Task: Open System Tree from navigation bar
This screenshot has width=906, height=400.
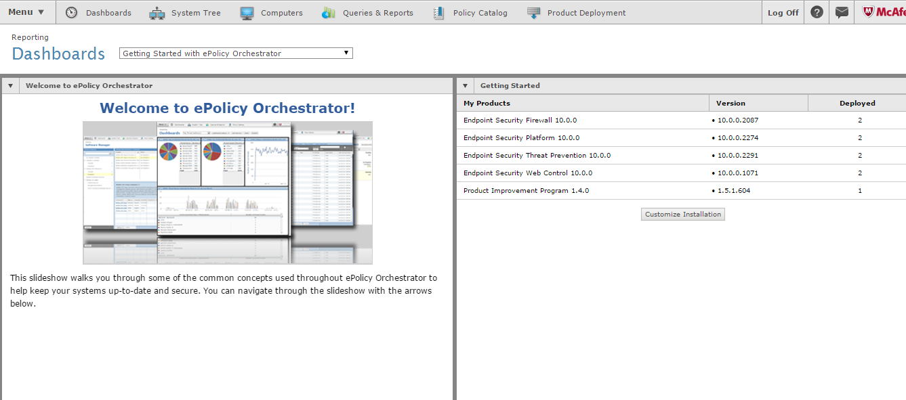Action: click(x=196, y=13)
